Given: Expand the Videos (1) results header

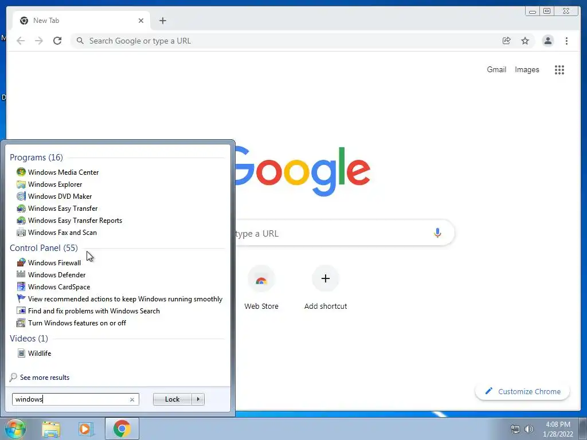Looking at the screenshot, I should tap(29, 338).
